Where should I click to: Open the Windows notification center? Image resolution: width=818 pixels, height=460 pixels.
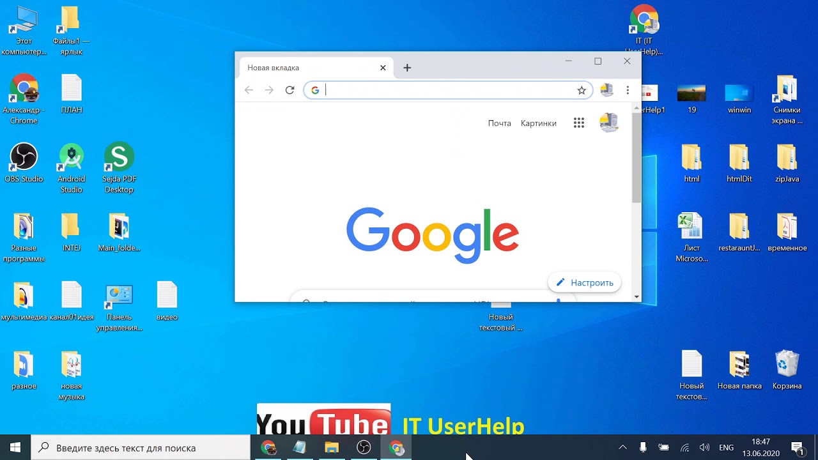click(x=798, y=447)
